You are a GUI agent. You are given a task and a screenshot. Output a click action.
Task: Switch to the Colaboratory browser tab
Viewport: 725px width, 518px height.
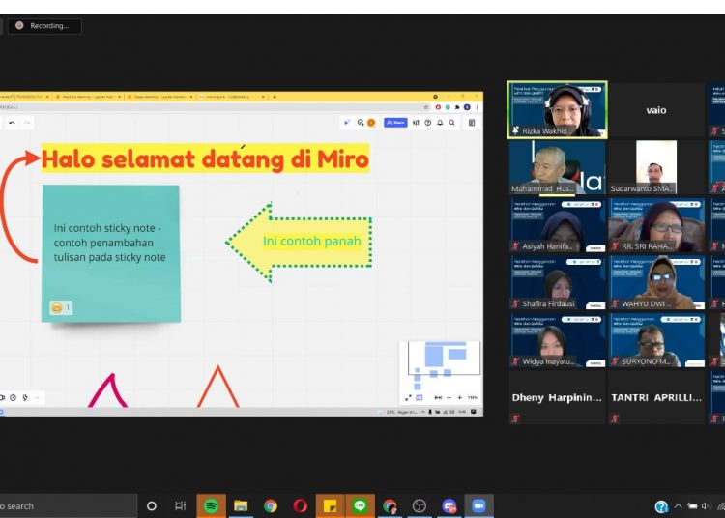(231, 97)
